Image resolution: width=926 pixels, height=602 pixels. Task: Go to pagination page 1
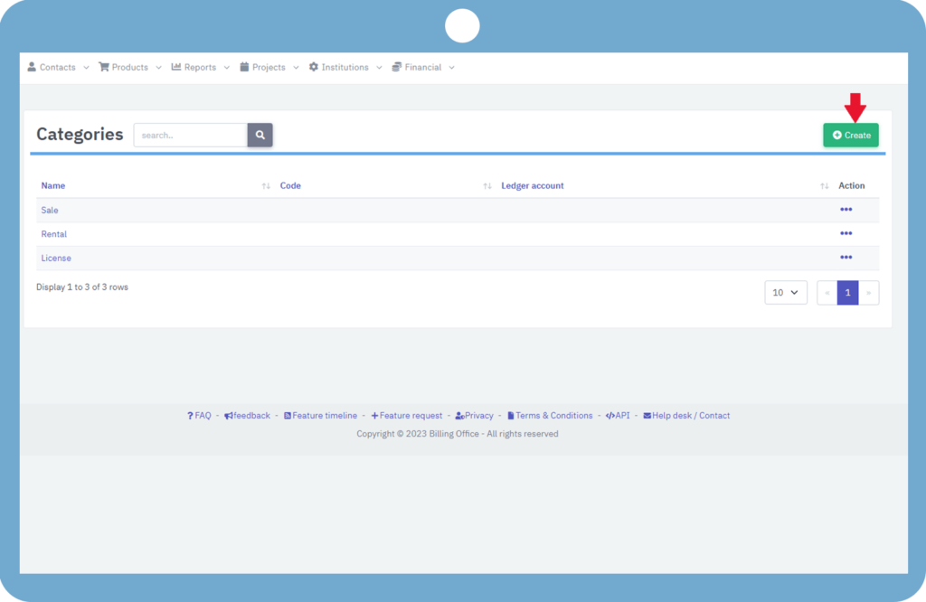pyautogui.click(x=847, y=293)
